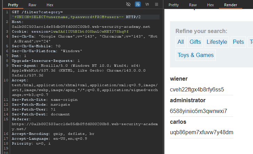This screenshot has height=154, width=253.
Task: Click the Sec-Fetch-Mode navigate line
Action: (x=41, y=105)
